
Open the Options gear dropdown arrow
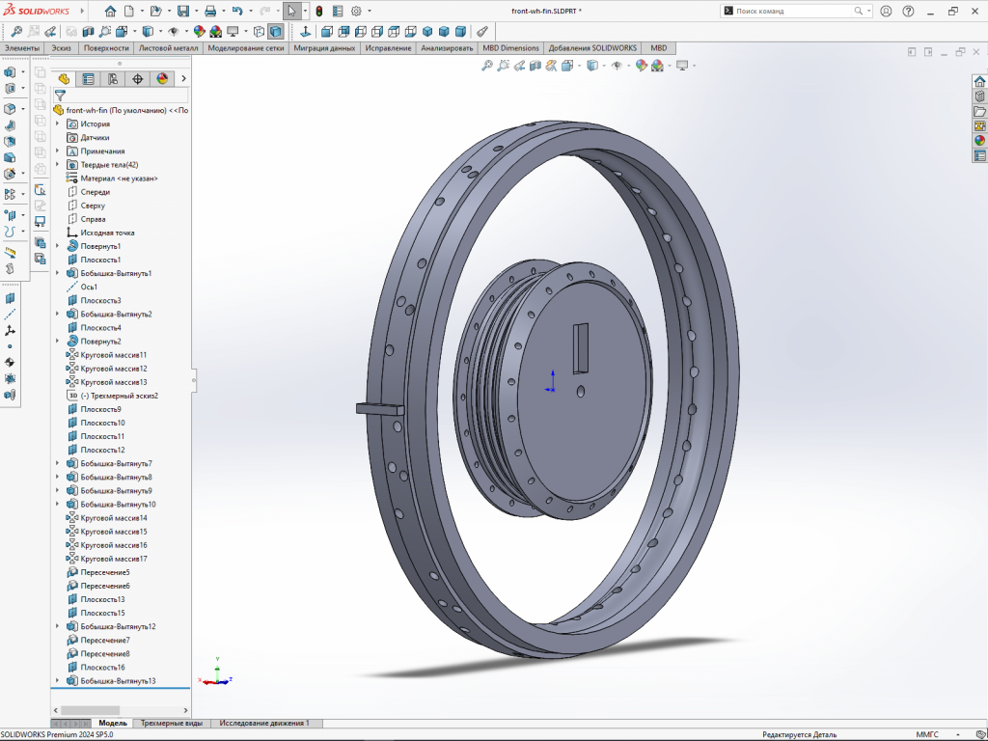point(369,12)
